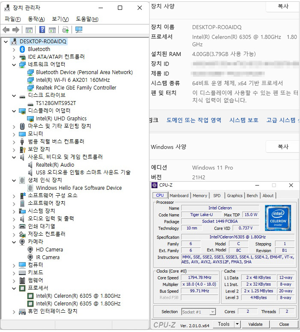Select the HD Camera device icon

pyautogui.click(x=30, y=250)
